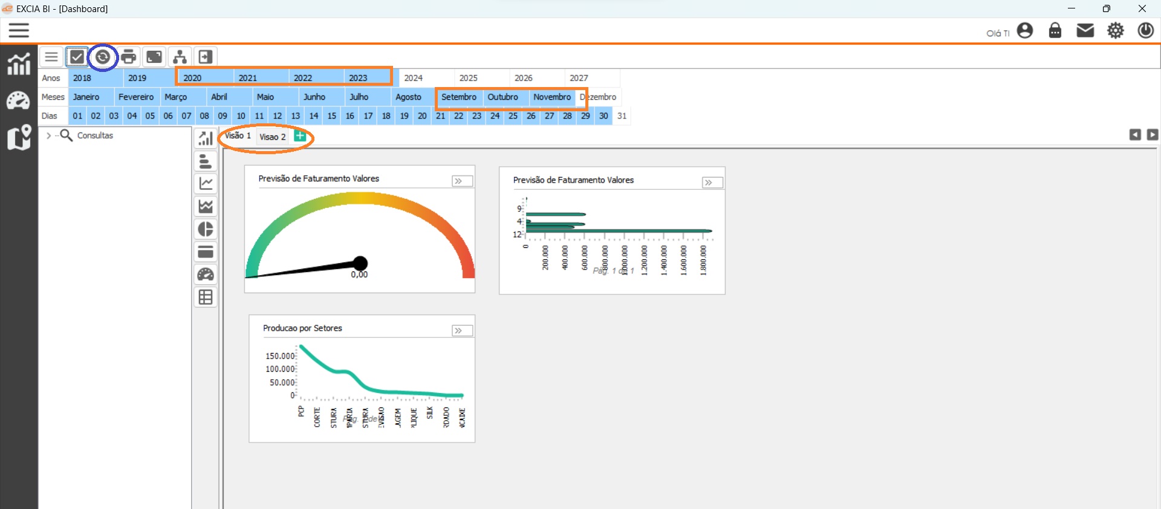This screenshot has height=509, width=1161.
Task: Expand the gauge Previsão de Faturamento panel
Action: click(462, 181)
